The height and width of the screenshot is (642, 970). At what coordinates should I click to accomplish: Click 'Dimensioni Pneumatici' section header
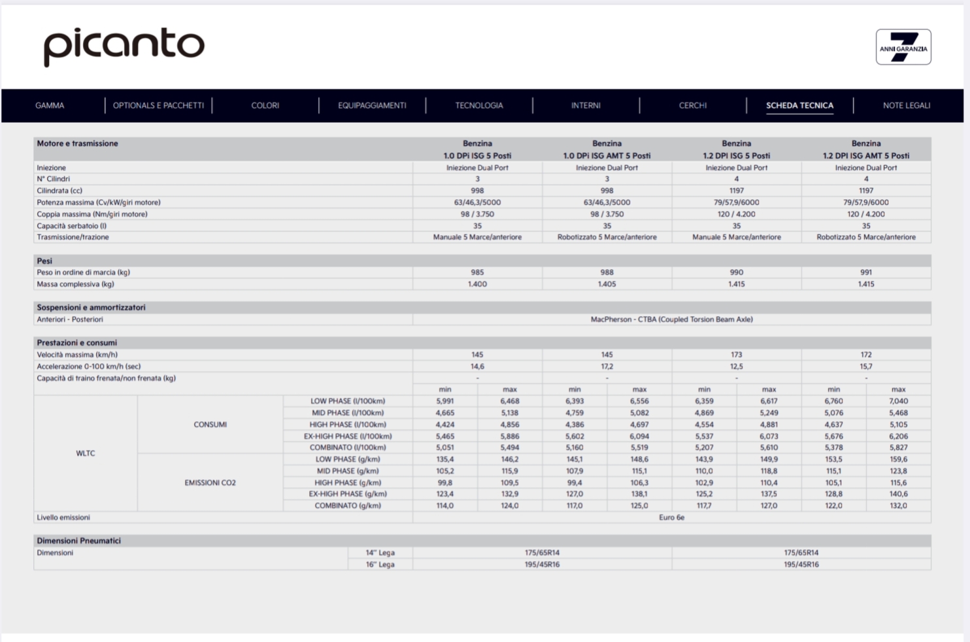[78, 541]
